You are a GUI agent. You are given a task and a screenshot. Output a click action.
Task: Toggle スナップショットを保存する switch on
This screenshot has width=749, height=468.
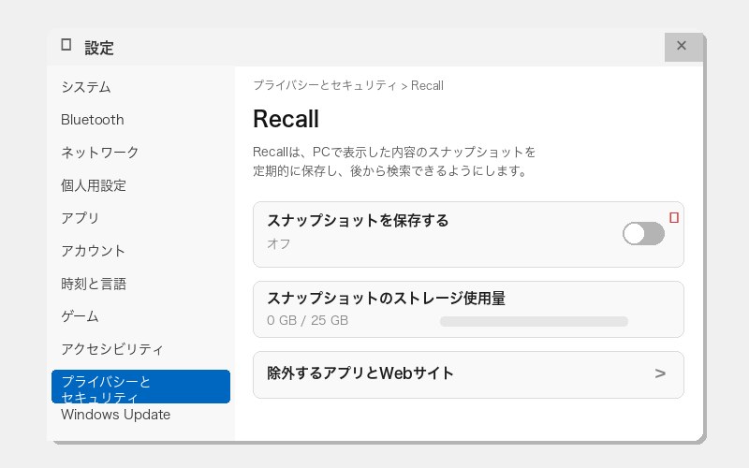[x=643, y=234]
